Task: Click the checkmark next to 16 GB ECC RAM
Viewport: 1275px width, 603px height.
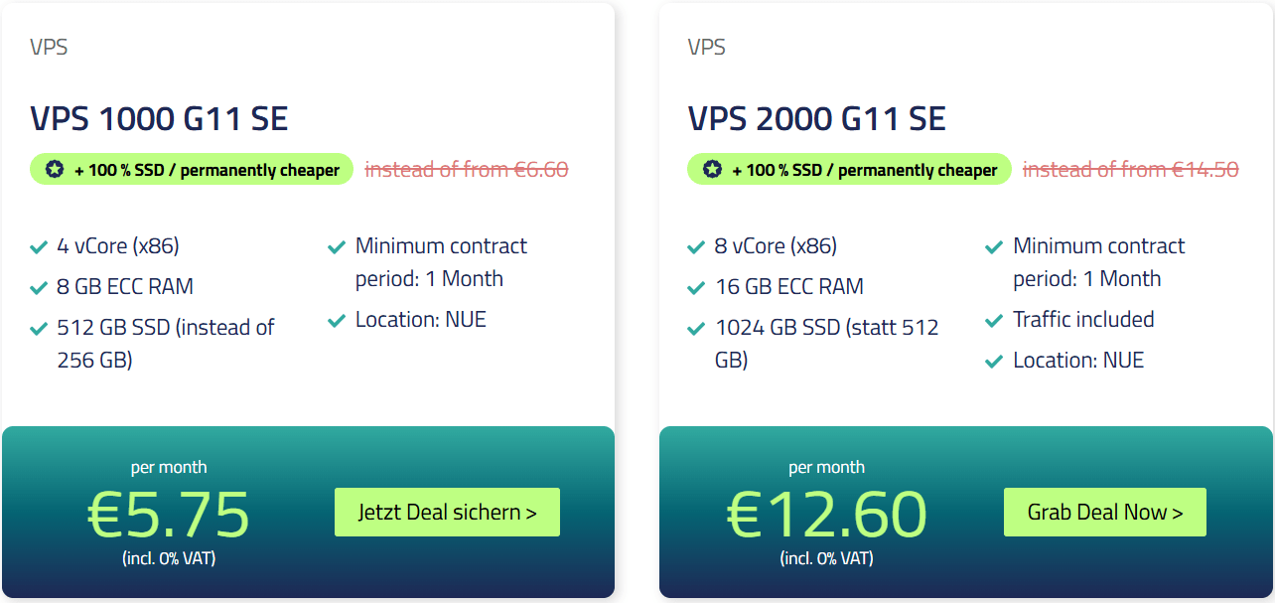Action: coord(696,288)
